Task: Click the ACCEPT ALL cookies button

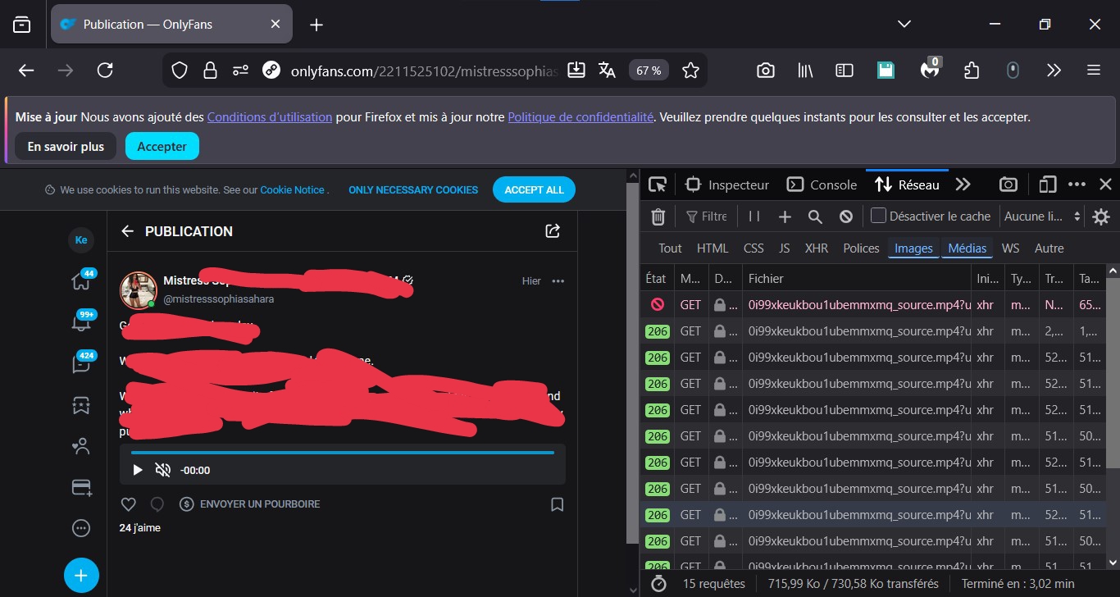Action: [534, 189]
